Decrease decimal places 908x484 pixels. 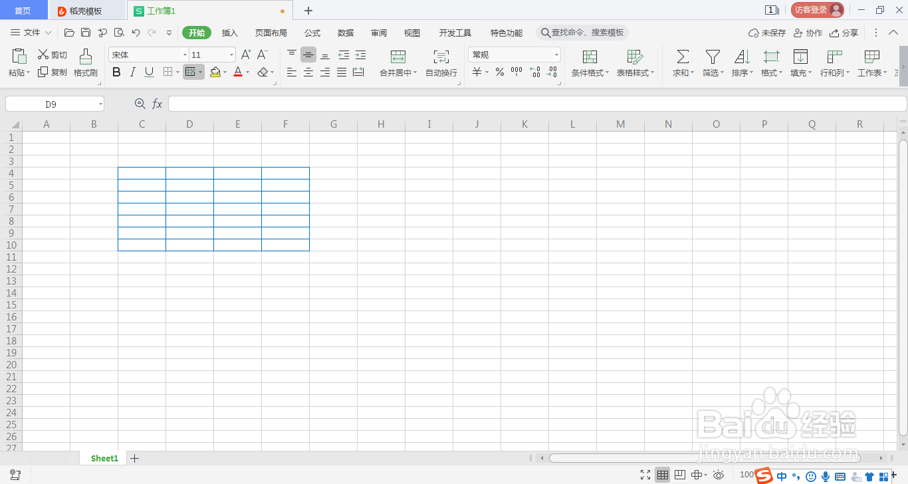pyautogui.click(x=552, y=72)
